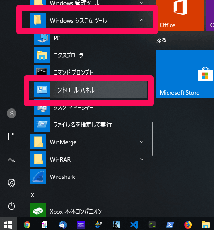Image resolution: width=214 pixels, height=230 pixels.
Task: Open the Pictures shortcut in sidebar
Action: point(12,160)
